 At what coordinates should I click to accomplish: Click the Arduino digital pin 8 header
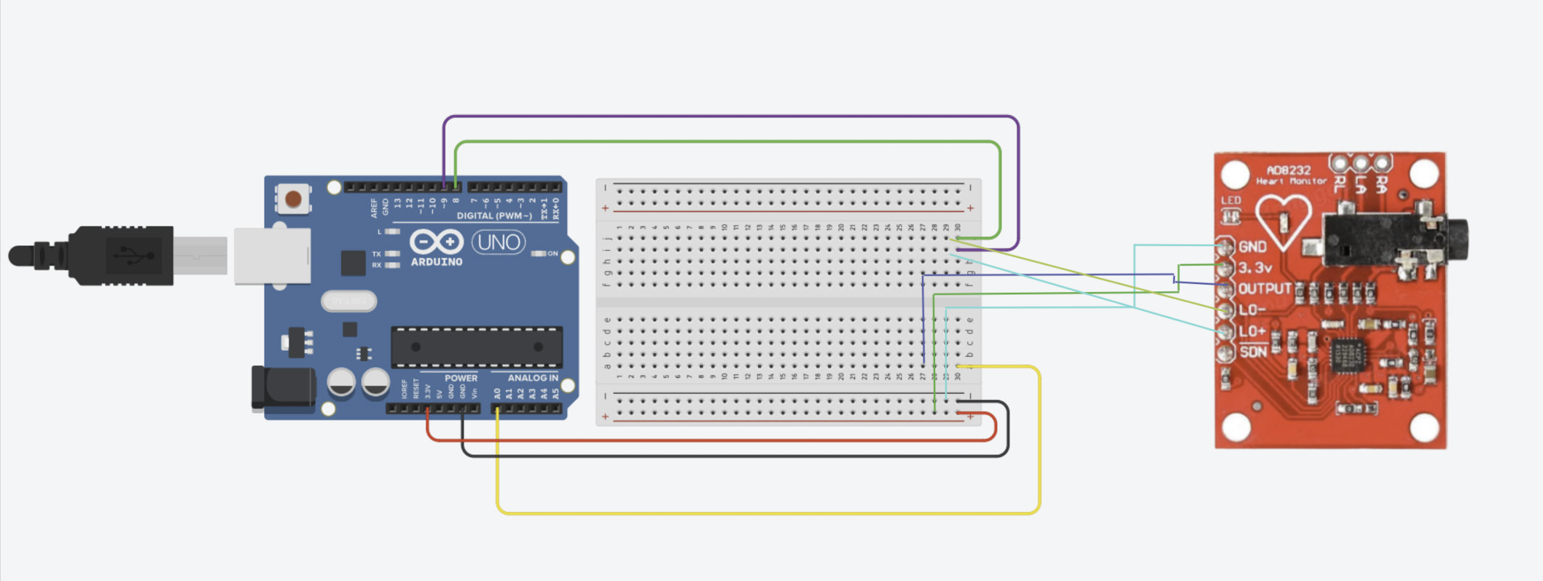[x=456, y=187]
